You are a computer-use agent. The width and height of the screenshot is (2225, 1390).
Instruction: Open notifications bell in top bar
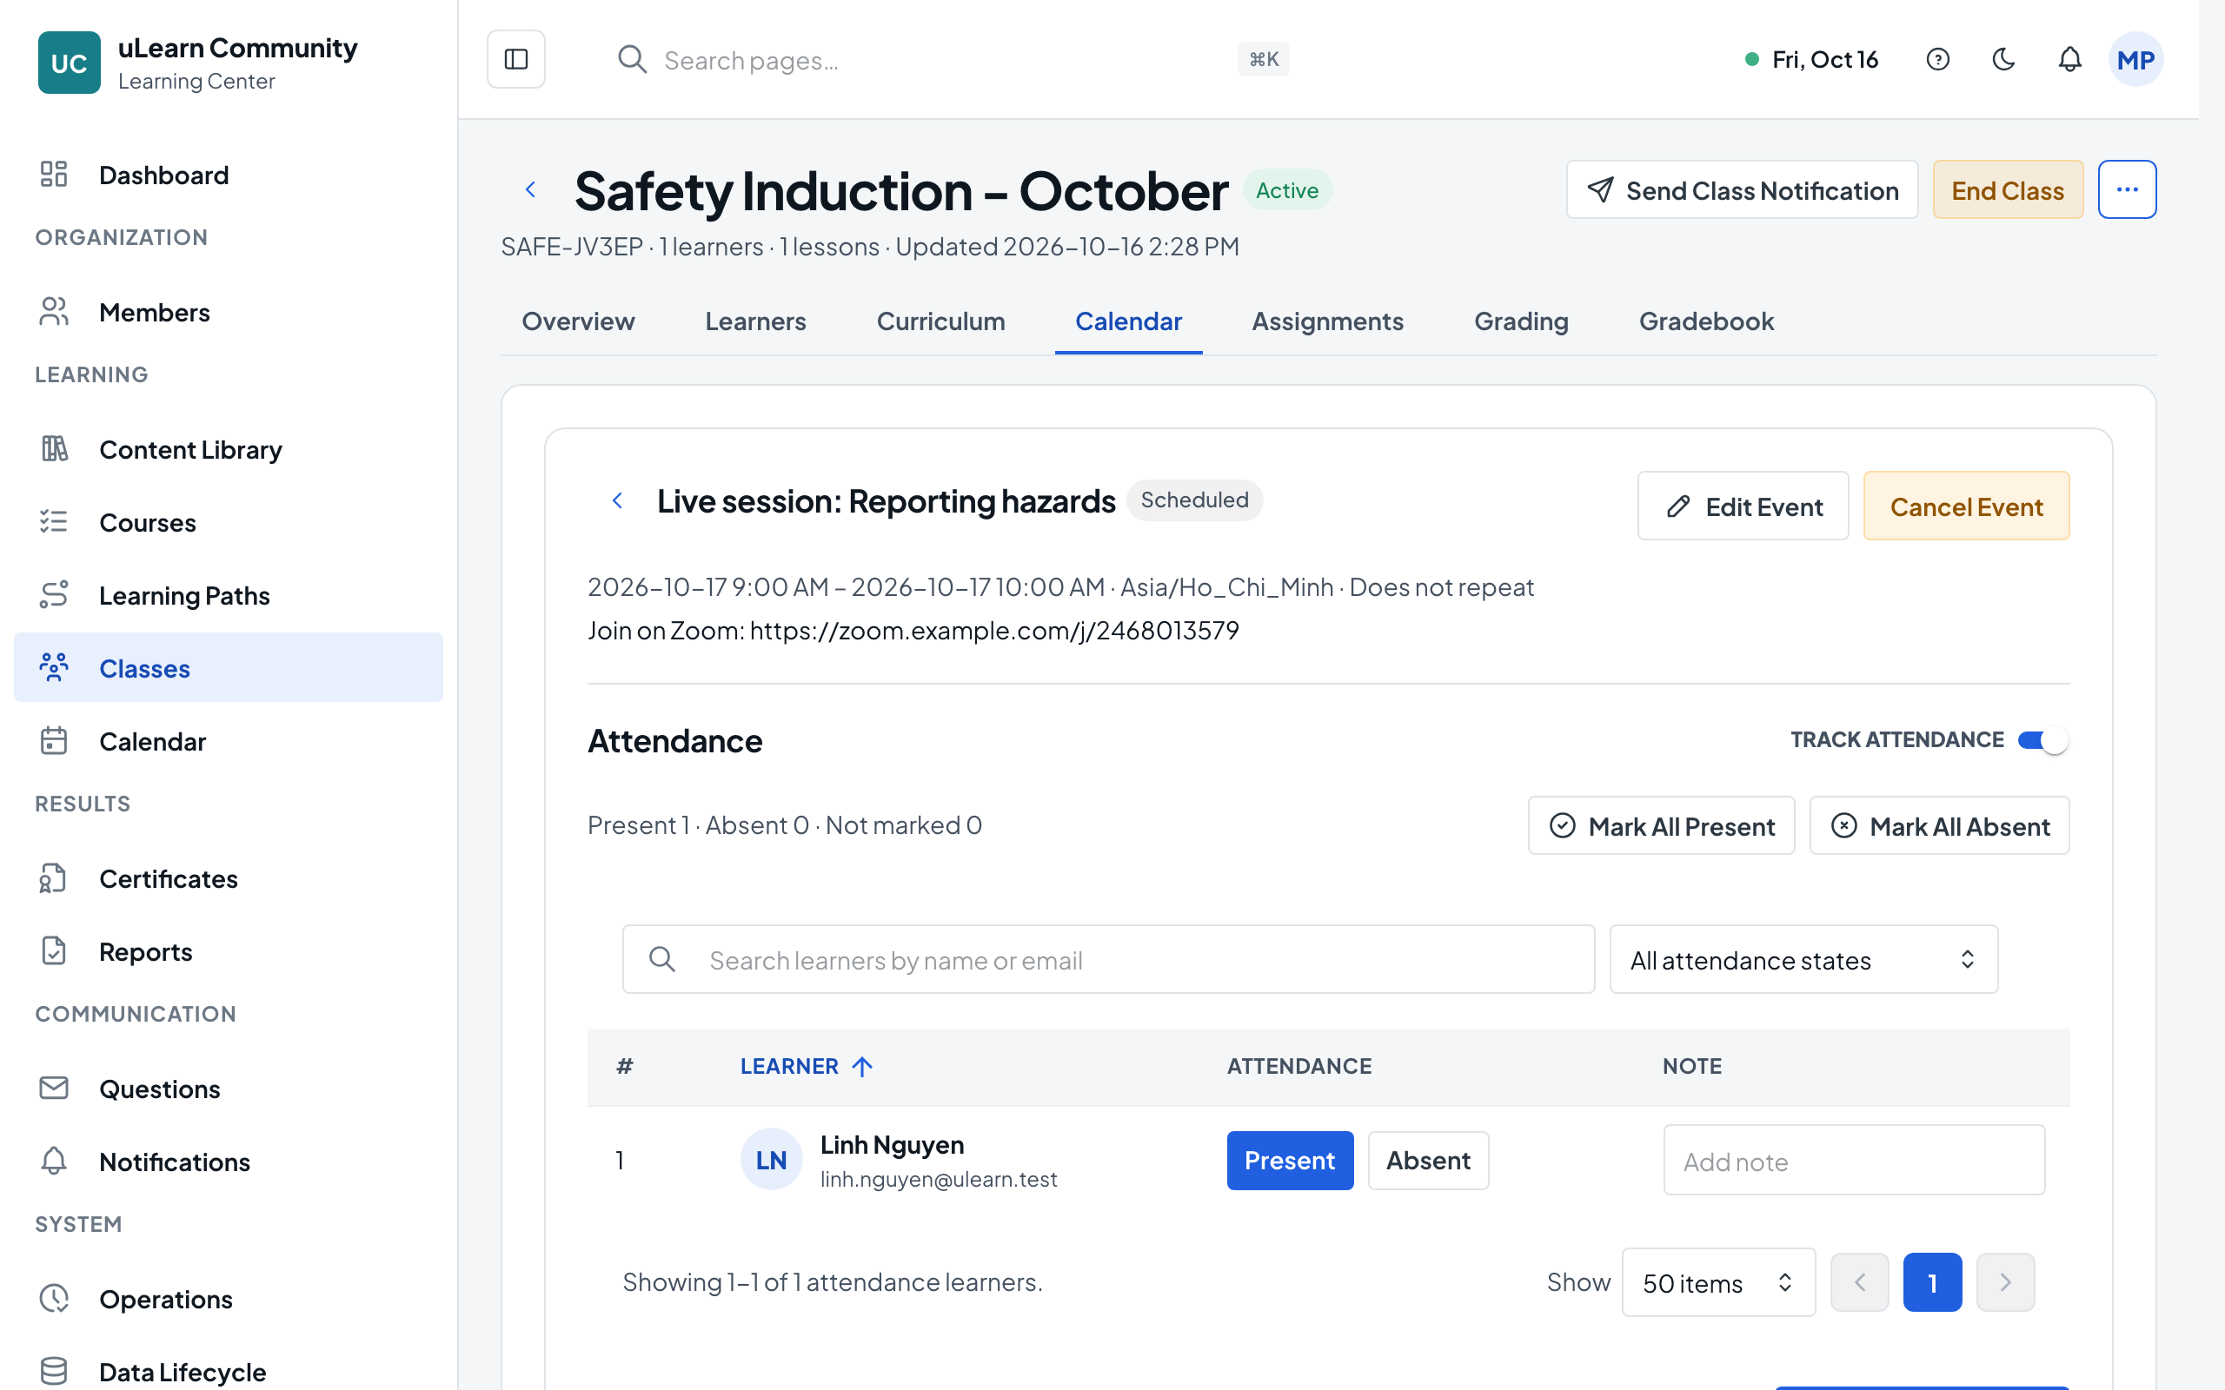[x=2069, y=60]
